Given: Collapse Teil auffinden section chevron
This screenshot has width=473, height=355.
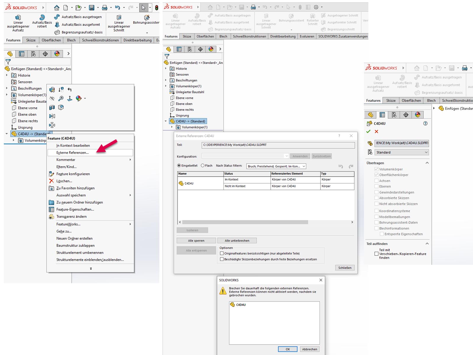Looking at the screenshot, I should coord(427,244).
